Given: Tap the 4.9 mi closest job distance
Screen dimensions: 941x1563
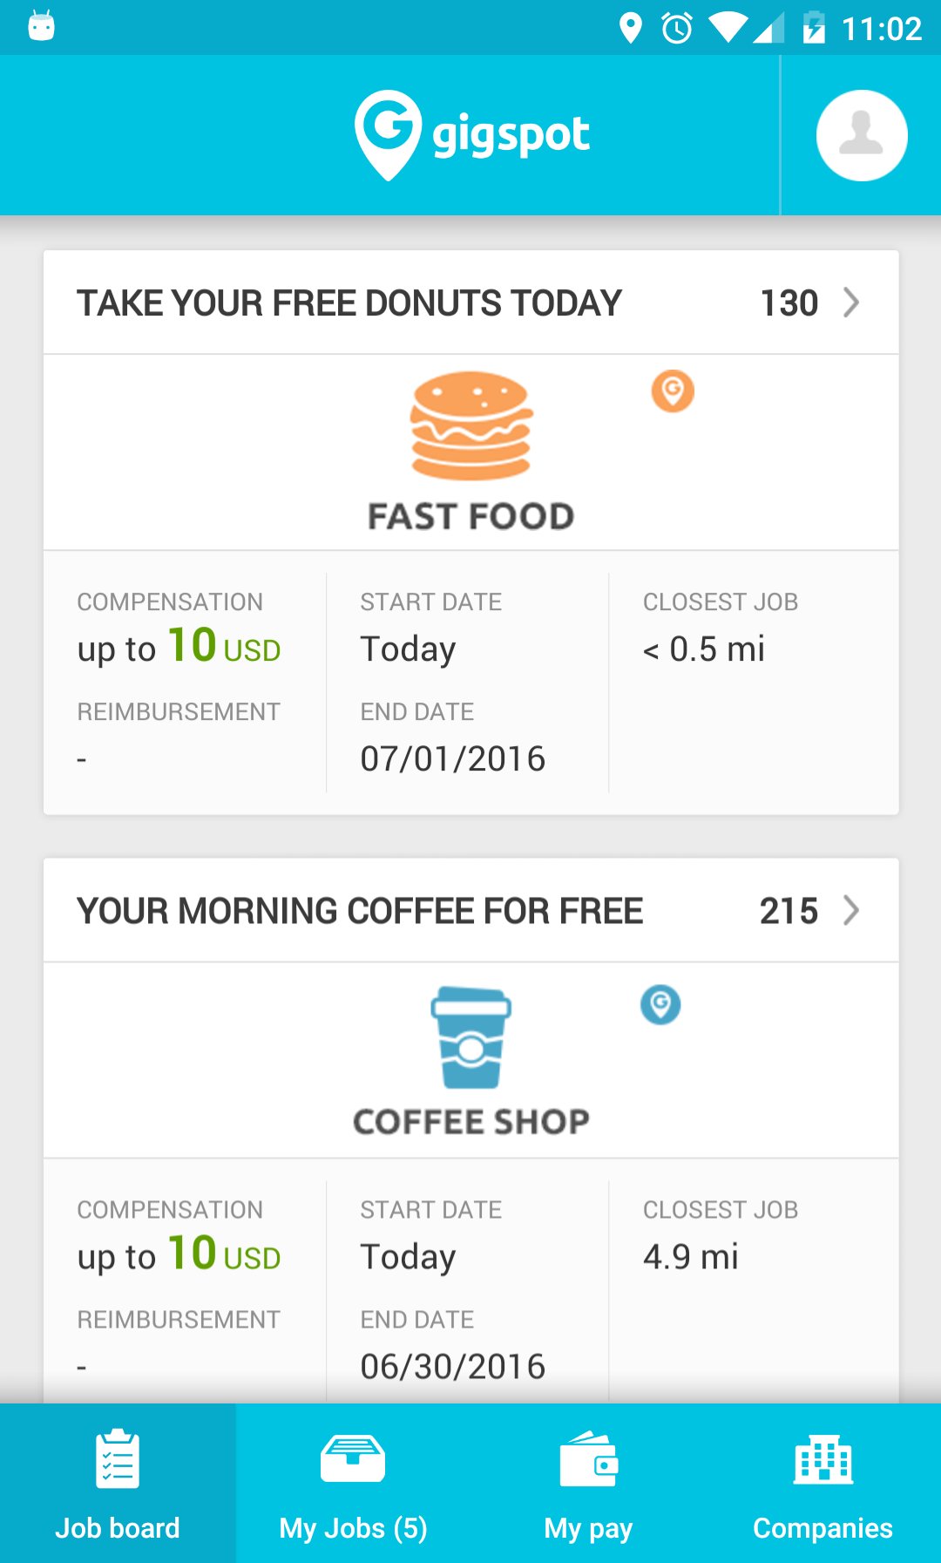Looking at the screenshot, I should point(691,1257).
